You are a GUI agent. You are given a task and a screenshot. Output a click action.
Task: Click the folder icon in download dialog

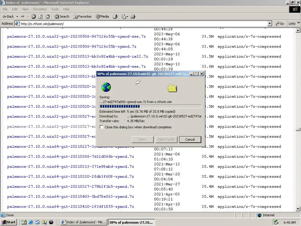tap(172, 88)
